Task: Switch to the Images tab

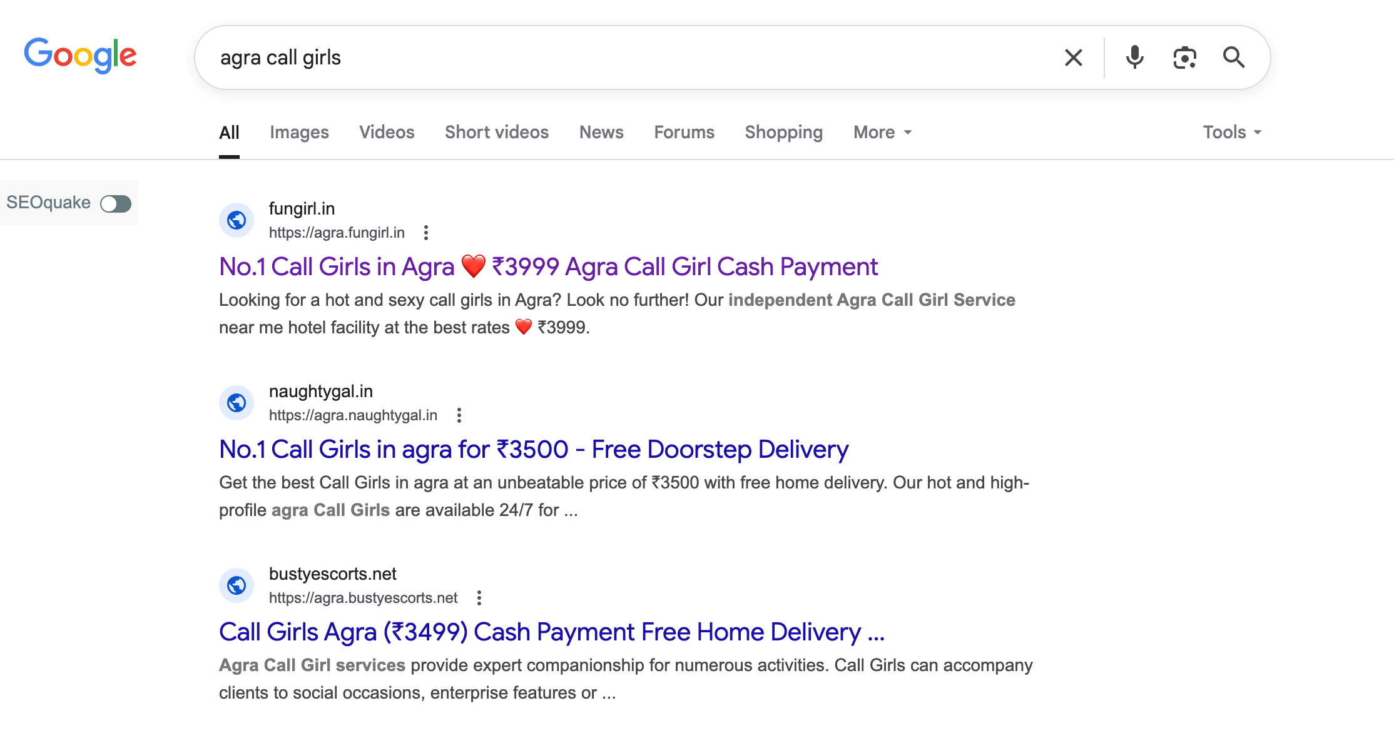Action: point(299,132)
